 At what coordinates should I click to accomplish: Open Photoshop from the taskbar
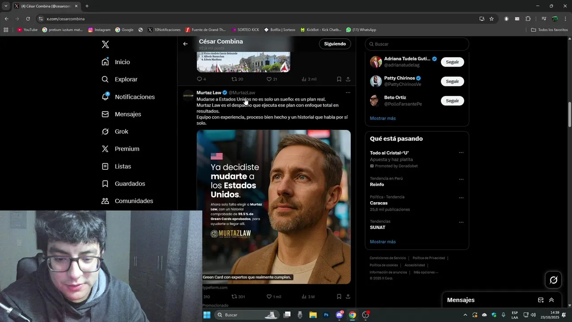326,315
